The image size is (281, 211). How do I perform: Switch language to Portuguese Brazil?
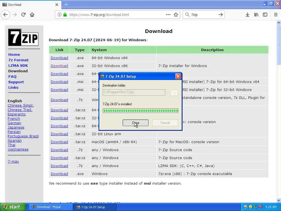click(x=23, y=136)
